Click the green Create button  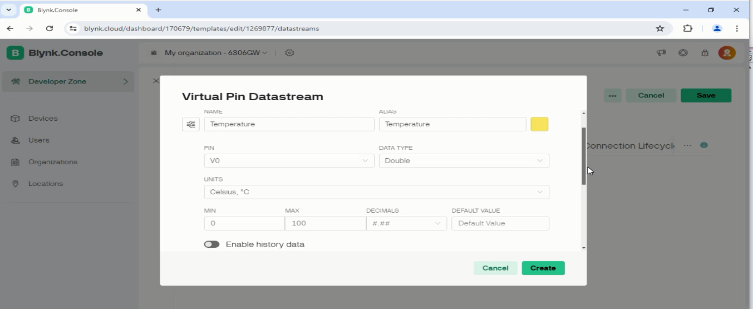click(x=543, y=268)
